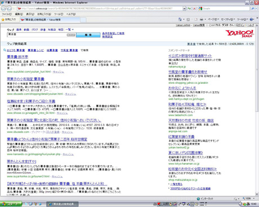Image resolution: width=259 pixels, height=207 pixels.
Task: Click the blue 検索 button
Action: (x=88, y=35)
